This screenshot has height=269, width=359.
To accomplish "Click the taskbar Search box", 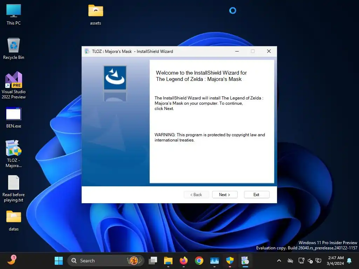I will click(106, 261).
